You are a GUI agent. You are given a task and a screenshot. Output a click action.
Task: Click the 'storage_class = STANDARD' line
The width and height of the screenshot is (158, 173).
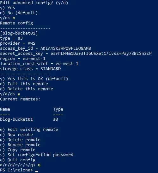[x=30, y=69]
